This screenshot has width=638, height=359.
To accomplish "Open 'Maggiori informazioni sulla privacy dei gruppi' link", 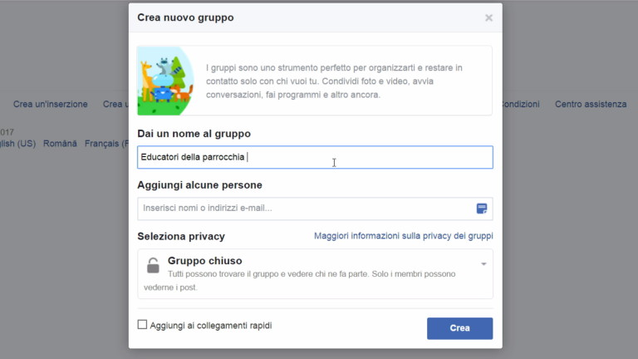I will tap(403, 236).
